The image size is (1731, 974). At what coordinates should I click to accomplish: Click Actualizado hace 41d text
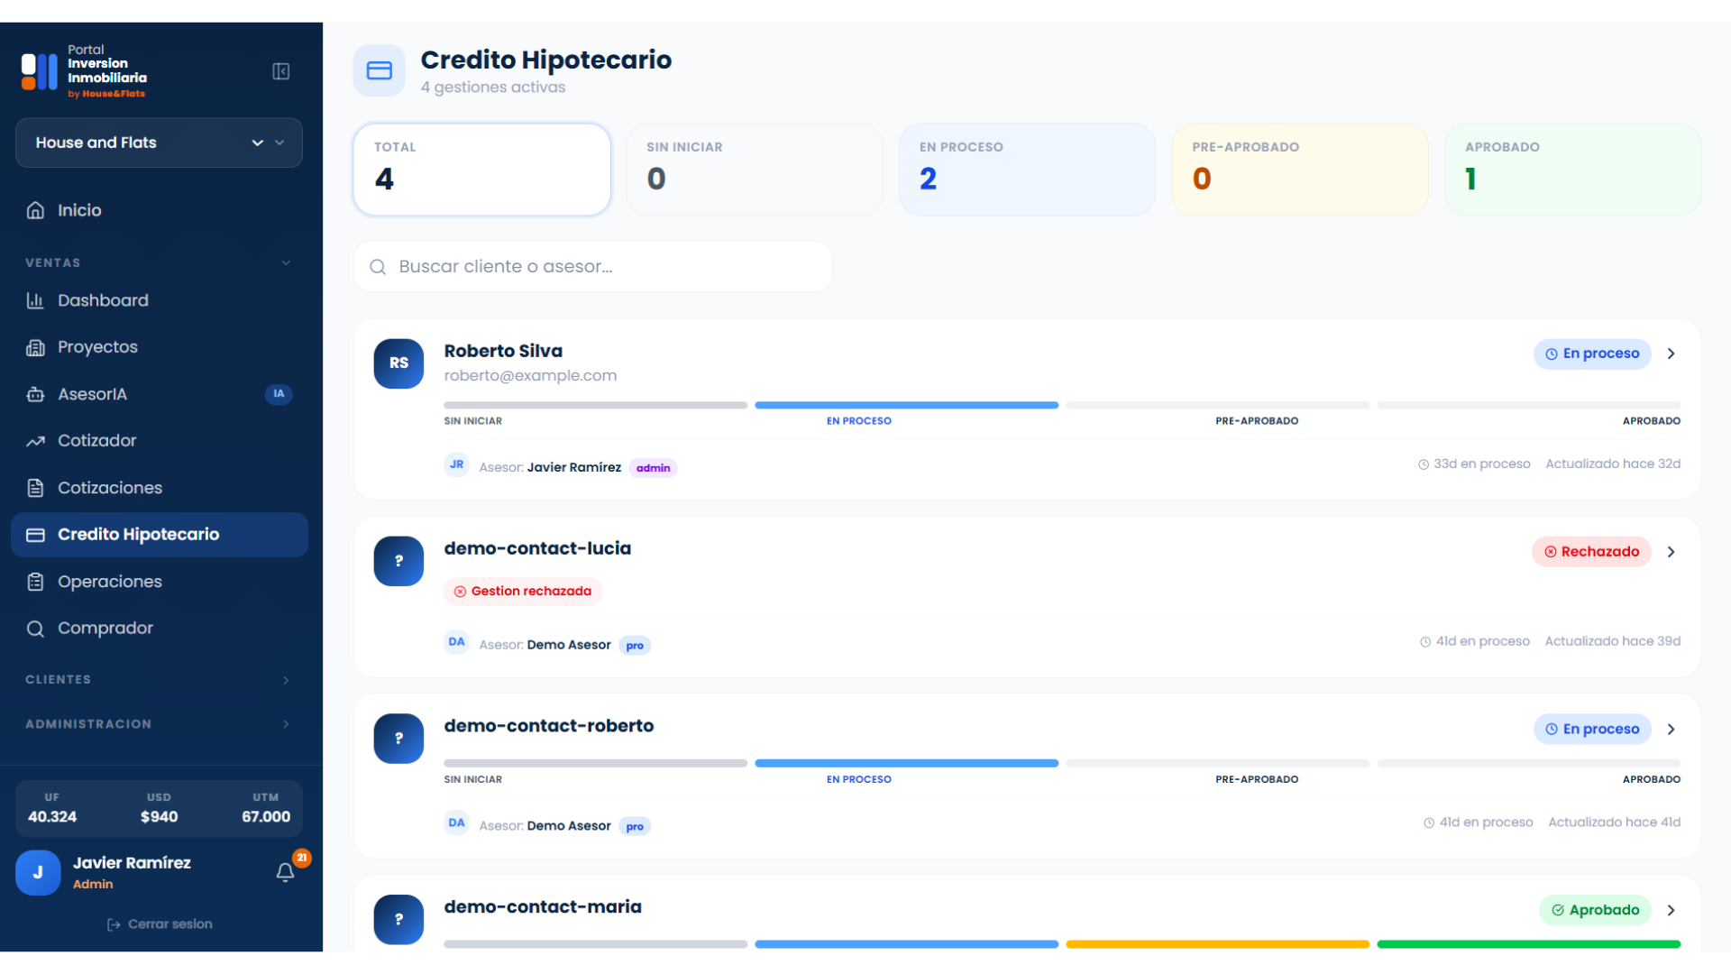(x=1614, y=822)
